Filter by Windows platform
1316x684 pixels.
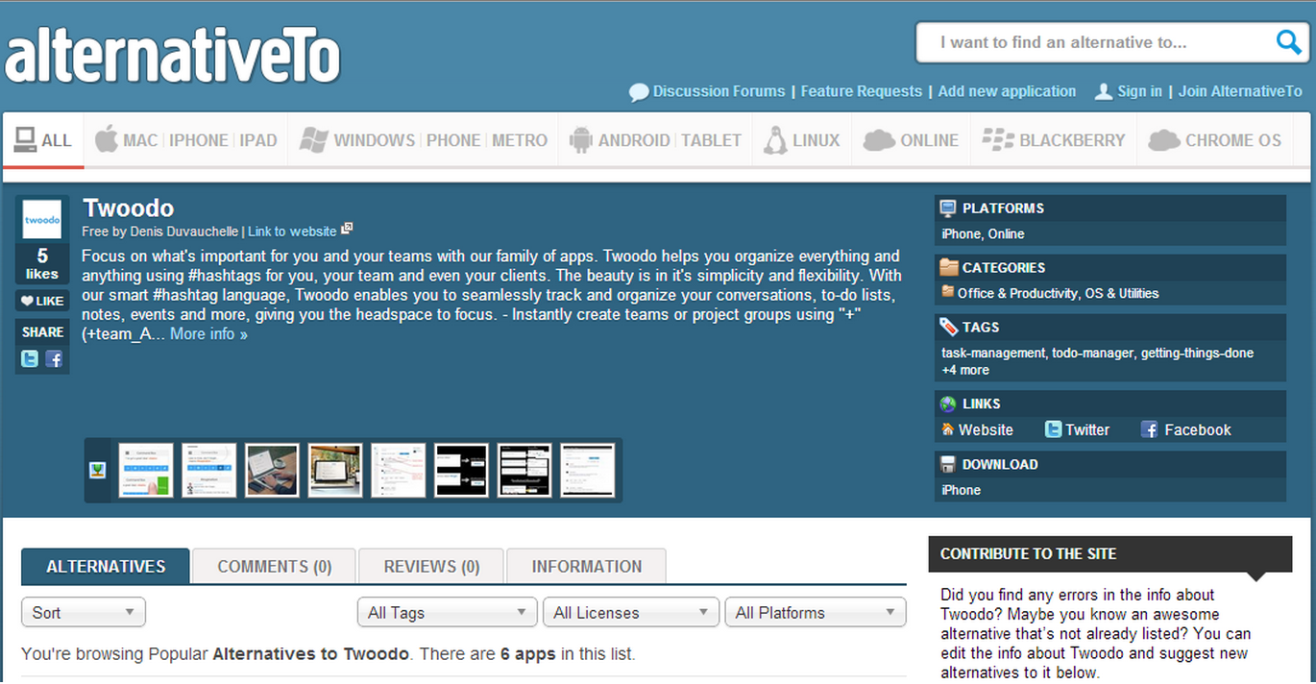(x=375, y=140)
